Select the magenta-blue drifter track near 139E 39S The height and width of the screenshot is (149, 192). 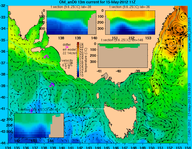tap(52, 85)
